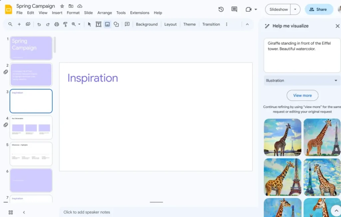Open the comments history icon
The image size is (341, 217).
(234, 9)
